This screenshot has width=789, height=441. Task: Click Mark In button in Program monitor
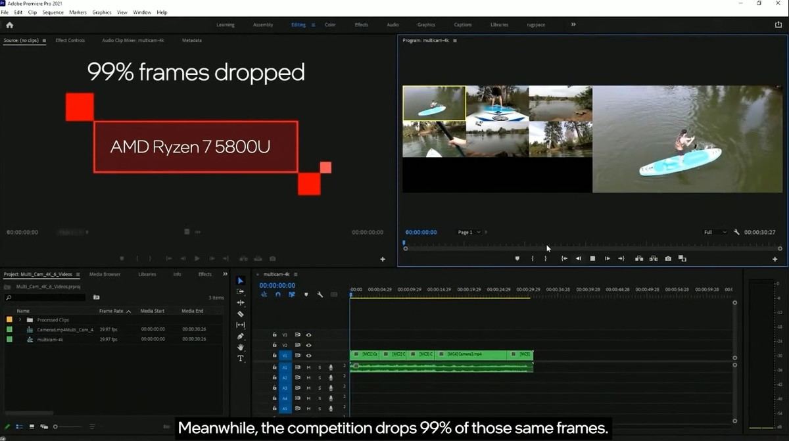(x=533, y=259)
